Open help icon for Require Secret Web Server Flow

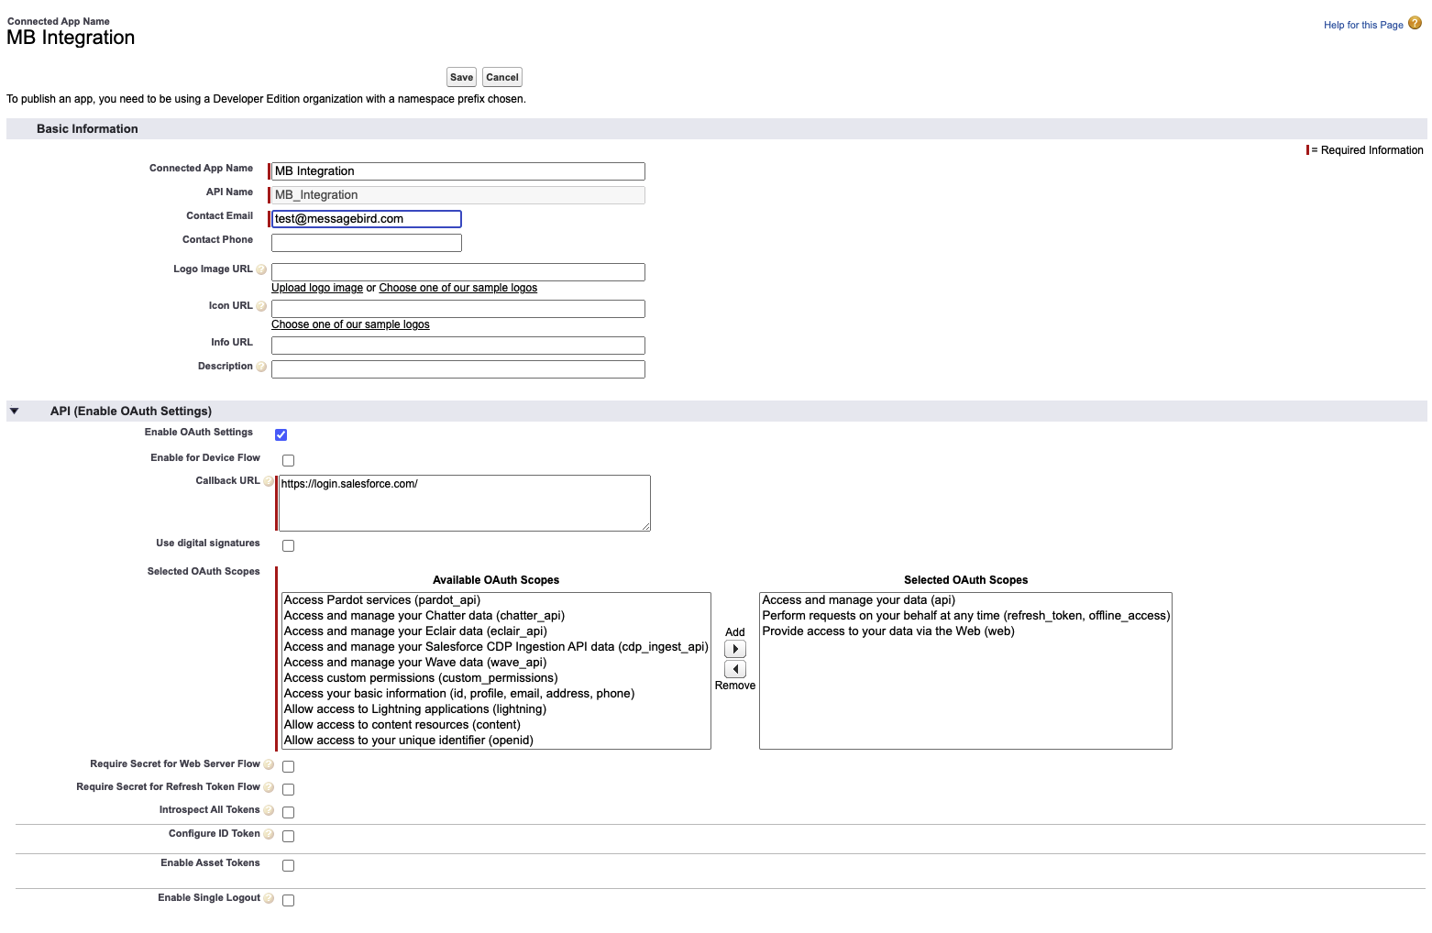click(x=269, y=764)
